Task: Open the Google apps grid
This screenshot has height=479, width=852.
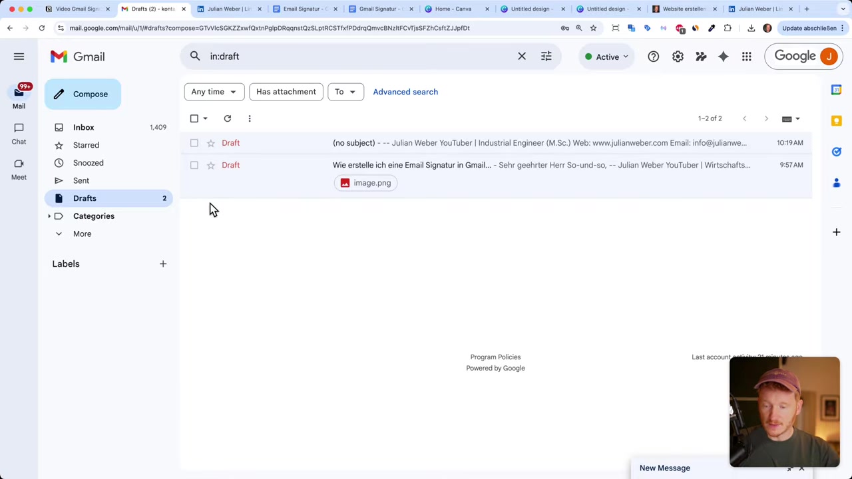Action: [x=746, y=57]
